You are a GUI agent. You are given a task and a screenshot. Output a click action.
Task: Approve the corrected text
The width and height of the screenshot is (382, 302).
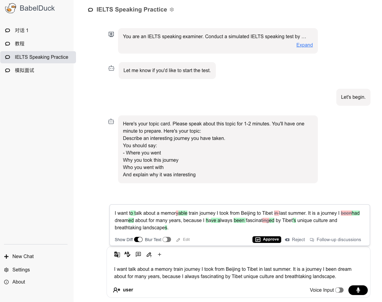[267, 240]
